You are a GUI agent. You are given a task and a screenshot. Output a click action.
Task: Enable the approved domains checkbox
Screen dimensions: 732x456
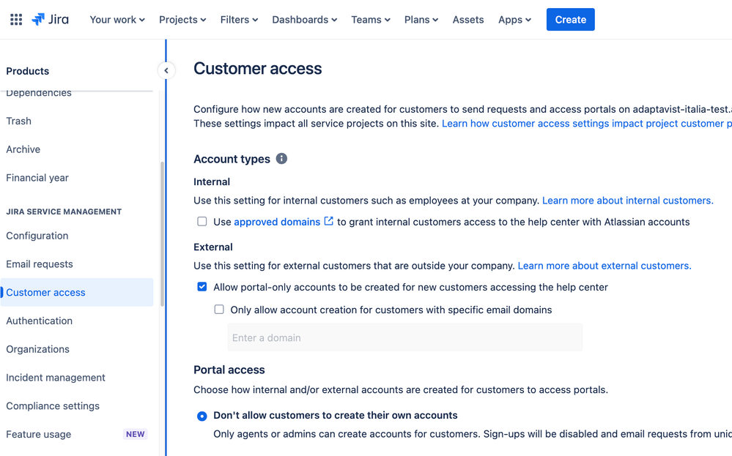click(x=202, y=222)
